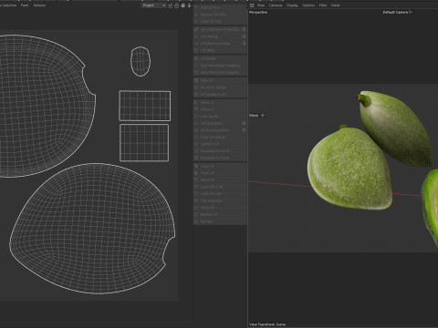Open the viewport View menu
This screenshot has height=328, width=438.
[261, 5]
